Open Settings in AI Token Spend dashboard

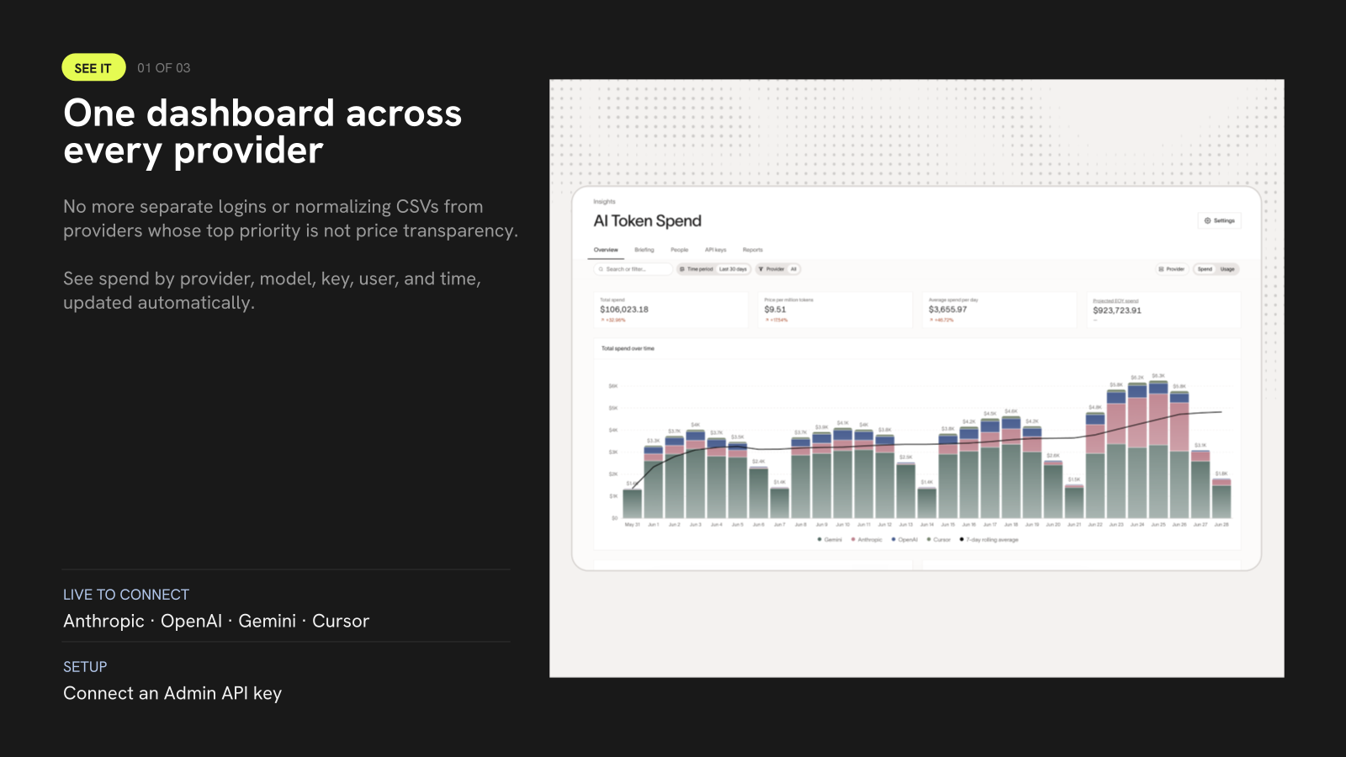1219,220
